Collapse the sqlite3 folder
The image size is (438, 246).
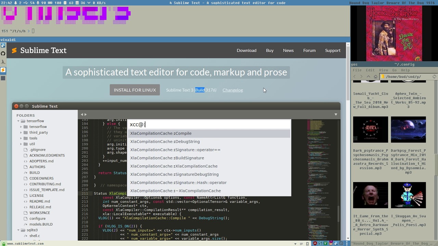click(x=18, y=230)
